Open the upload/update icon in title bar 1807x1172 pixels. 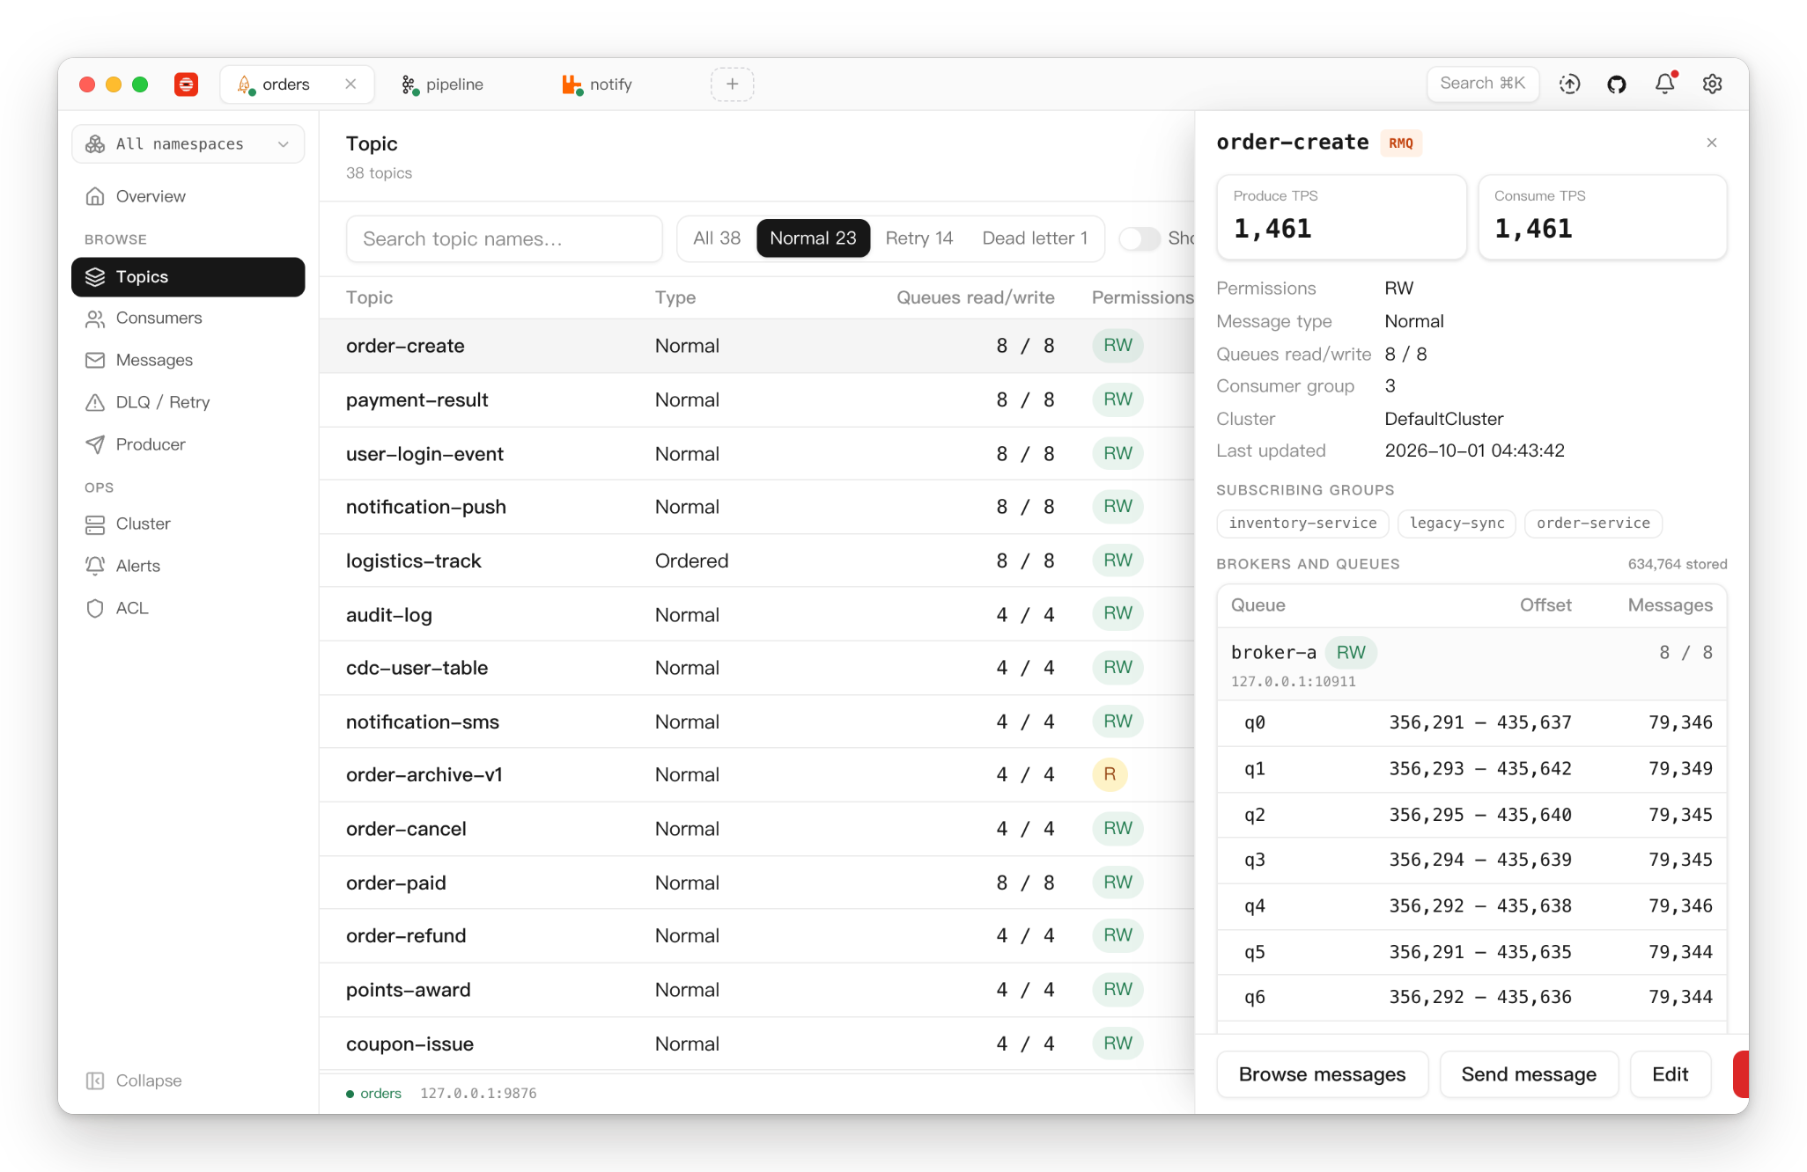tap(1569, 84)
